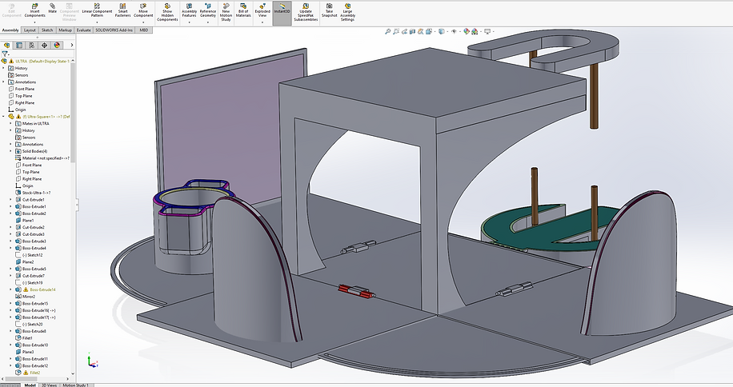Switch to the Evaluate tab
Viewport: 733px width, 387px height.
pyautogui.click(x=84, y=30)
